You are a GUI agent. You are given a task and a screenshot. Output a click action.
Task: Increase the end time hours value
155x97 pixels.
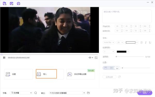(122, 30)
